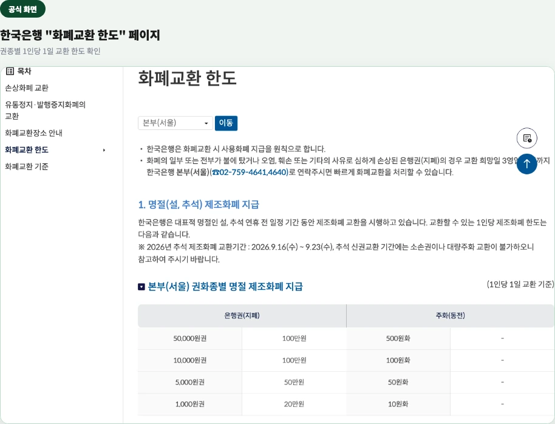
Task: Click the arrow beside 화폐교환 한도 menu
Action: [x=104, y=150]
